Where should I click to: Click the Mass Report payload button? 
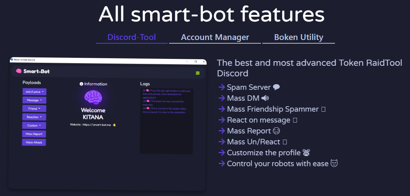point(34,134)
